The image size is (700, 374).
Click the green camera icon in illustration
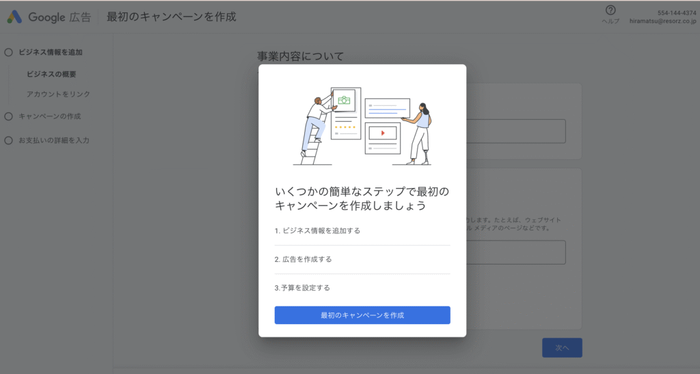(344, 101)
